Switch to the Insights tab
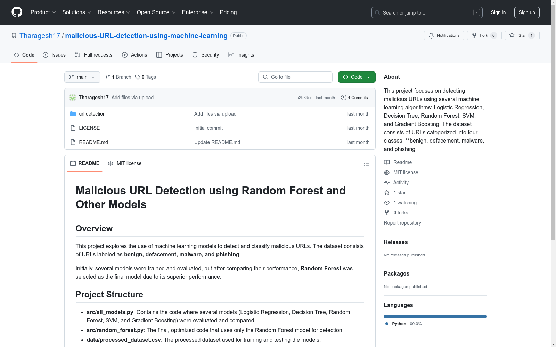 pyautogui.click(x=241, y=55)
